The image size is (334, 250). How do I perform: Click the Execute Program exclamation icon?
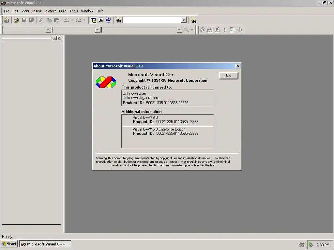225,30
